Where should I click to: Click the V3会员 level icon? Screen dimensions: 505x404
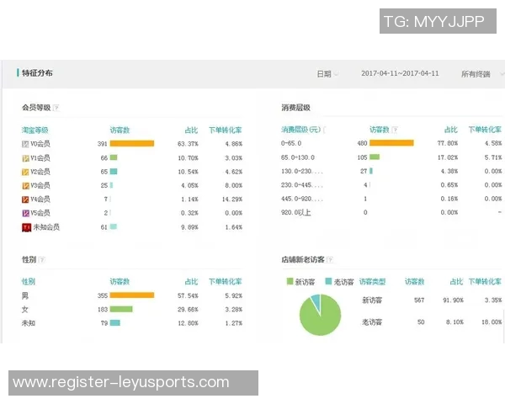(x=25, y=186)
